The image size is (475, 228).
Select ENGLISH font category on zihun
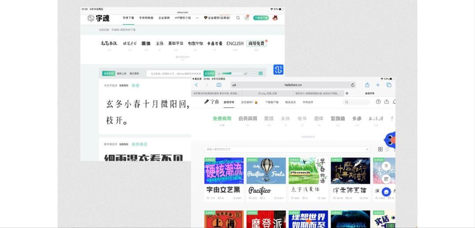(x=235, y=44)
